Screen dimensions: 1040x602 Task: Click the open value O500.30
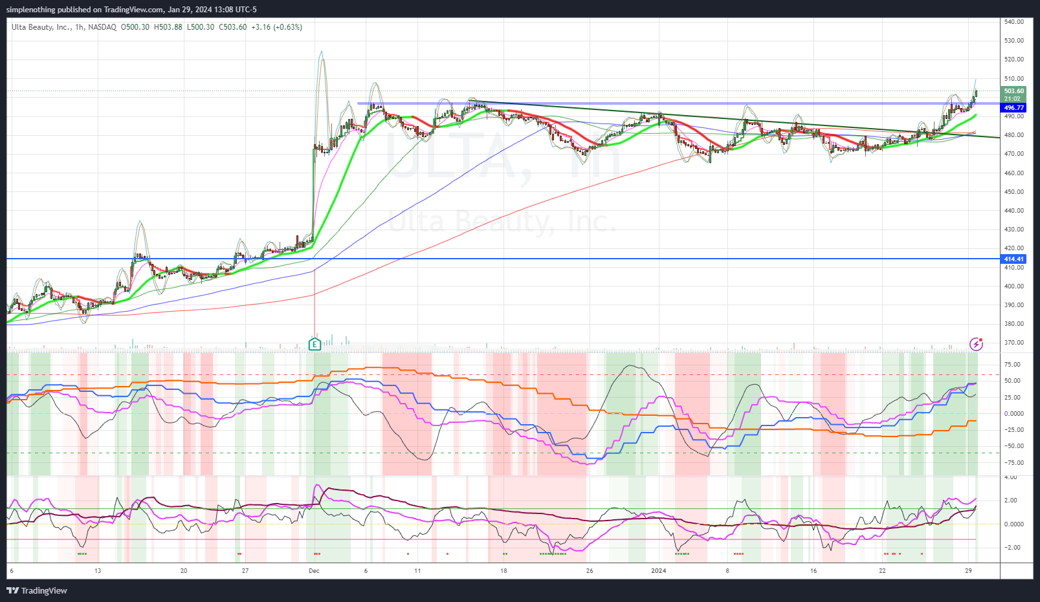pyautogui.click(x=135, y=27)
